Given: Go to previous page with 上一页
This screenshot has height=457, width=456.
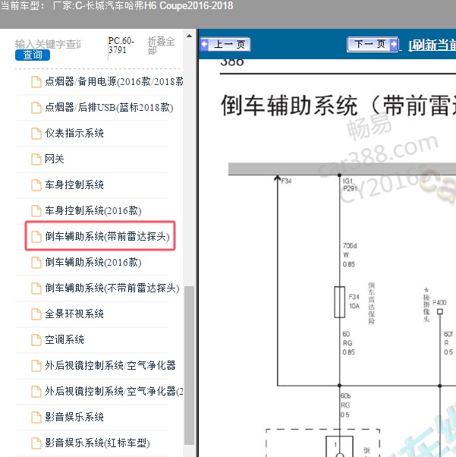Looking at the screenshot, I should (225, 44).
